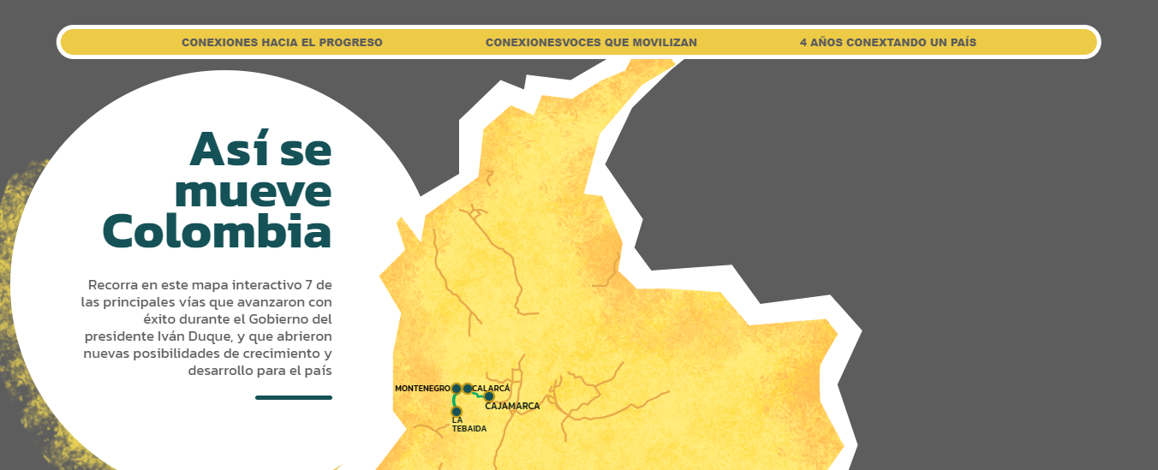Click the green route between Montenegro and La Tebaida
This screenshot has height=470, width=1158.
point(454,401)
